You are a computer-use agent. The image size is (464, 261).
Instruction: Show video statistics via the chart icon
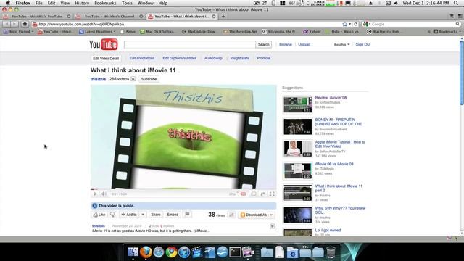pos(231,215)
